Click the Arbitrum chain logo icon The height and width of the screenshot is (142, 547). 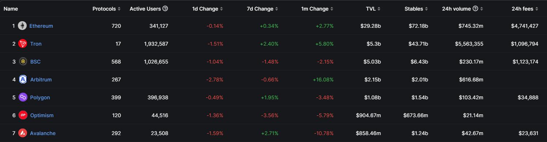pos(23,80)
